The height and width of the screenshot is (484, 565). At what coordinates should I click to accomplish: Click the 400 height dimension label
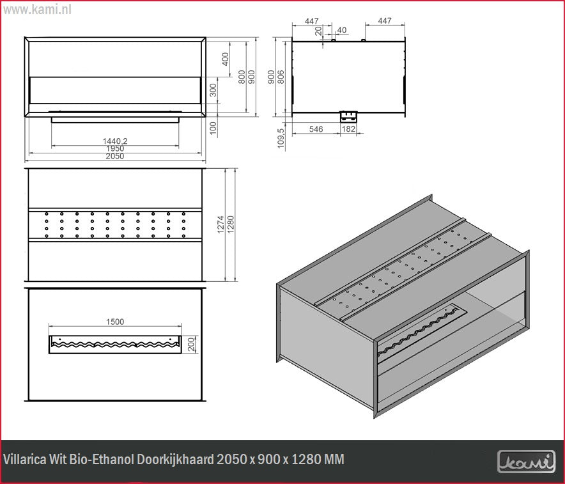click(224, 59)
